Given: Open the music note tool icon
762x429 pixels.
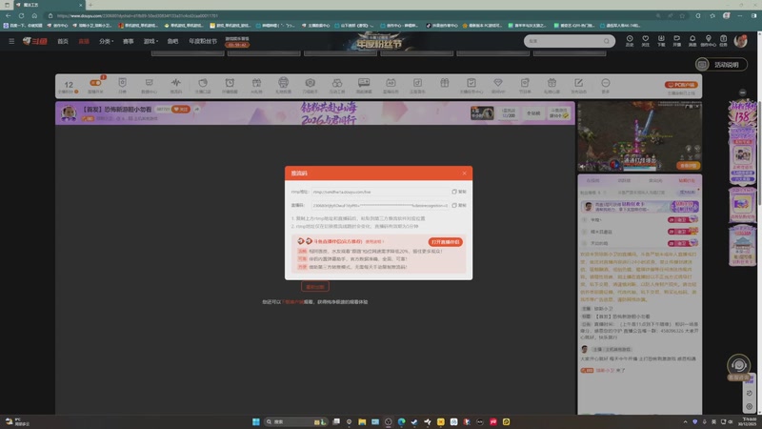Looking at the screenshot, I should (x=417, y=83).
